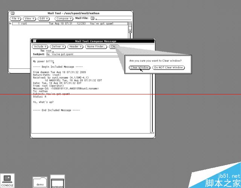Click the Subject field in Compose window

click(82, 54)
